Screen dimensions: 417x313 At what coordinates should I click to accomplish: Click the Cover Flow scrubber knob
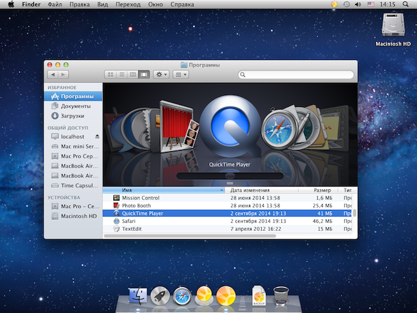[230, 175]
